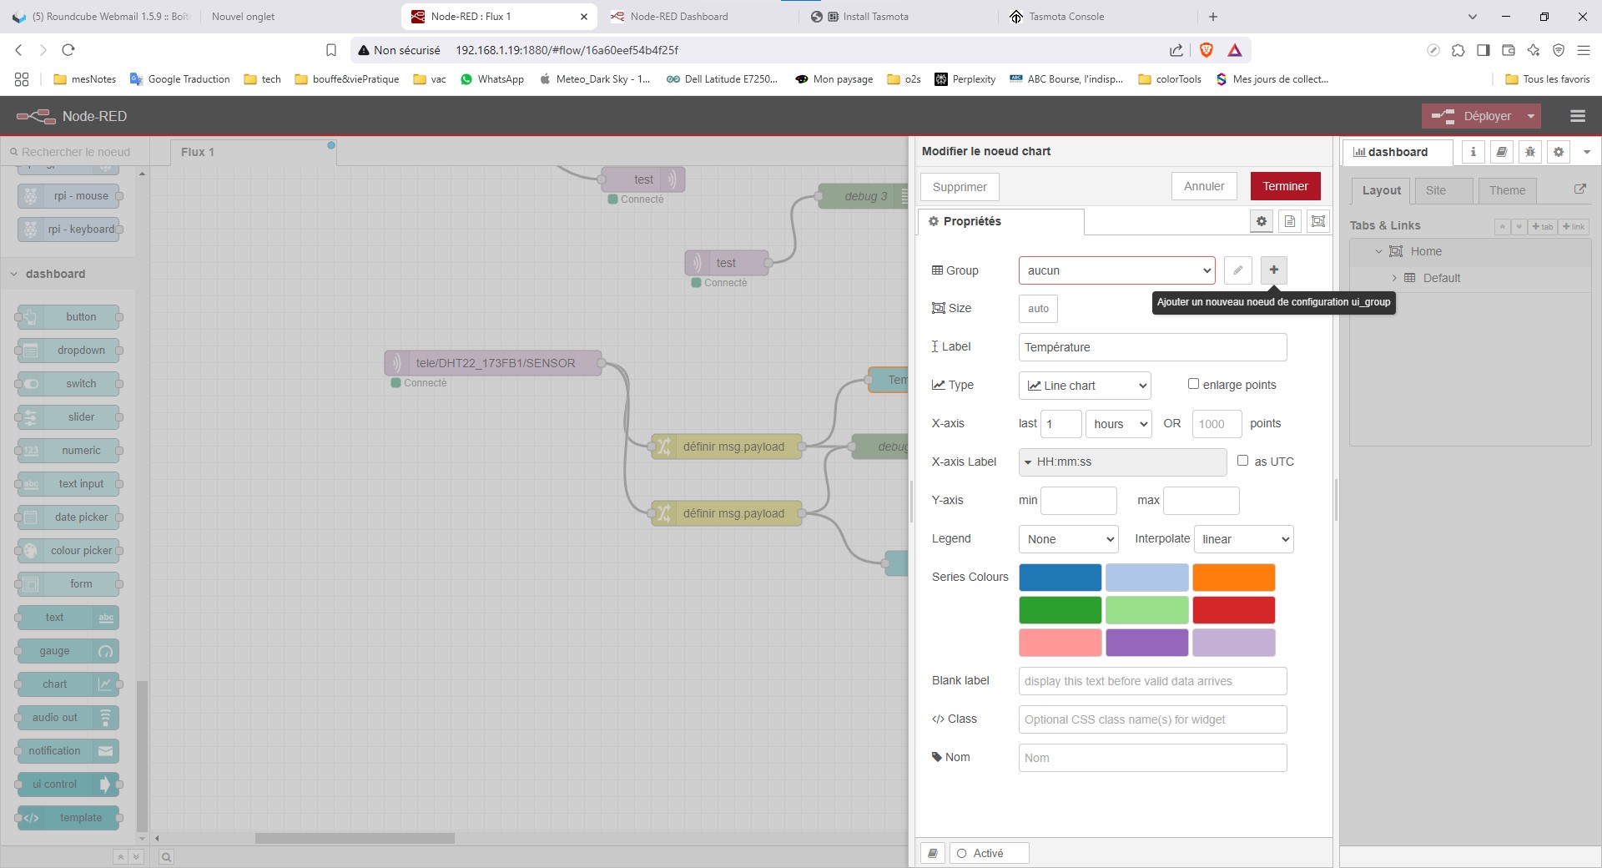
Task: Open the Interpolate linear dropdown
Action: tap(1244, 539)
